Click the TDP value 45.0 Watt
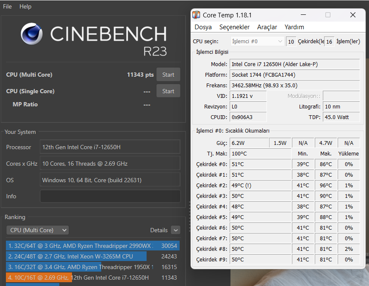This screenshot has height=286, width=369. (341, 117)
